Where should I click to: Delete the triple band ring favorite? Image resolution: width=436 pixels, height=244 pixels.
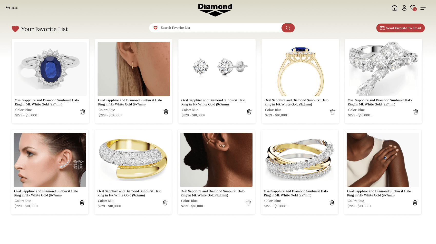(x=332, y=203)
